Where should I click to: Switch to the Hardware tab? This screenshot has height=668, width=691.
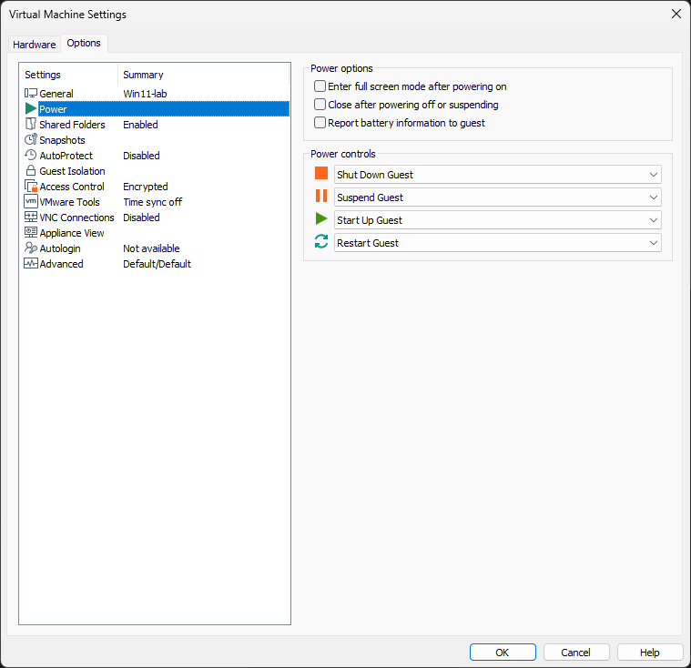coord(35,45)
